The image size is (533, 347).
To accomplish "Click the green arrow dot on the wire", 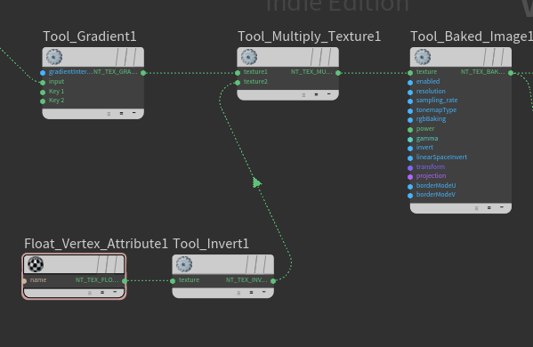I will (x=257, y=183).
